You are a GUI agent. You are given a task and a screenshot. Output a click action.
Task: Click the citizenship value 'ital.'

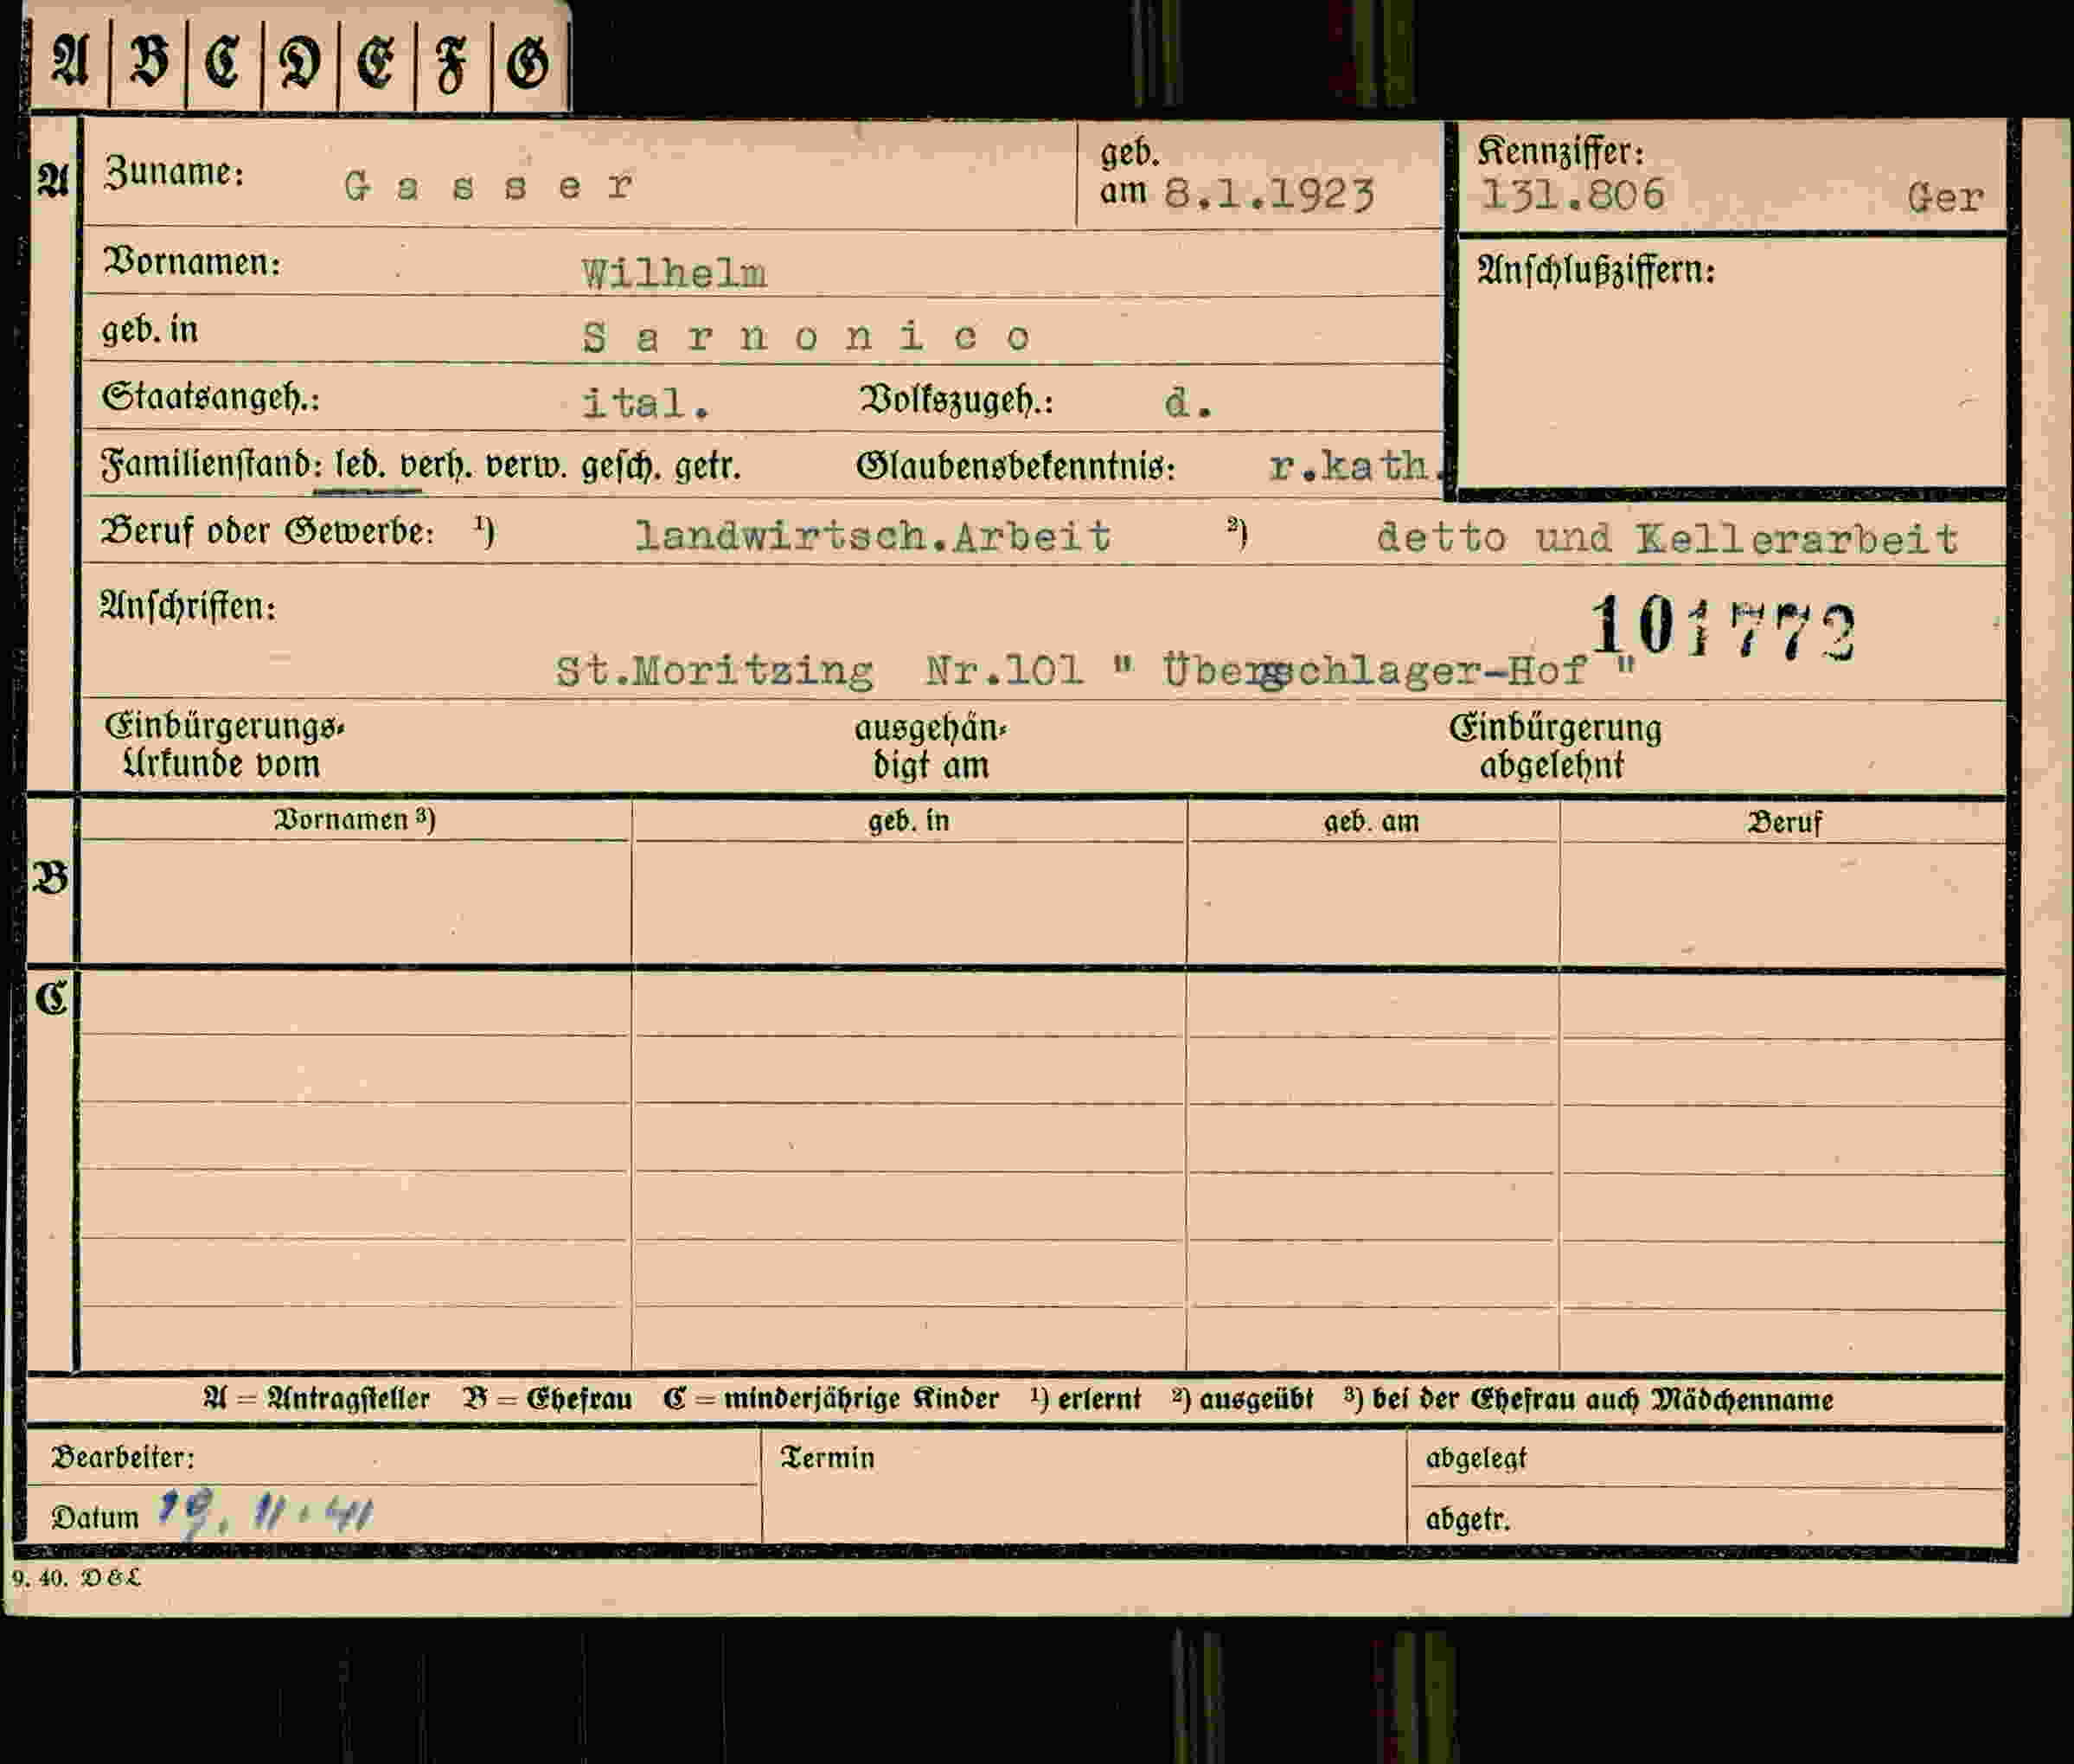[646, 403]
